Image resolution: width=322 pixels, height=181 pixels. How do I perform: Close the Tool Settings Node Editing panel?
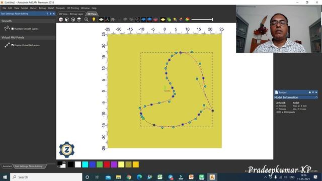(54, 14)
